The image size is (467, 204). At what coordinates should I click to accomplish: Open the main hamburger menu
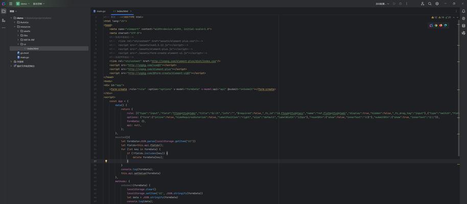(11, 4)
